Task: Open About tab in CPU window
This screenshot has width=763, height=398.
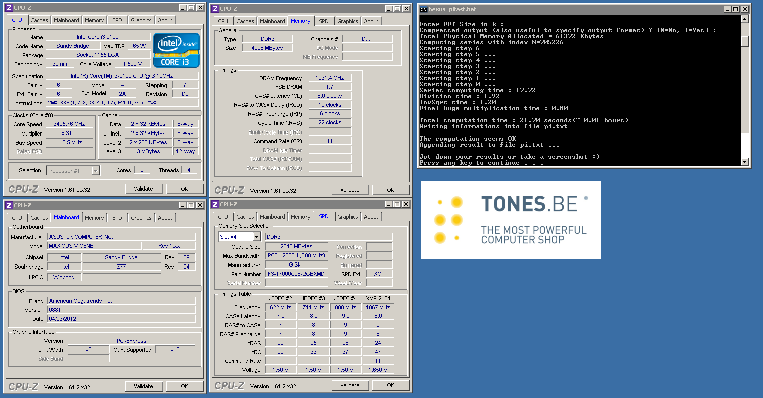Action: 165,20
